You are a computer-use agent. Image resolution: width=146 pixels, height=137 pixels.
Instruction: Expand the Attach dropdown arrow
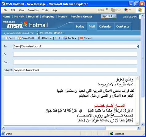click(51, 38)
